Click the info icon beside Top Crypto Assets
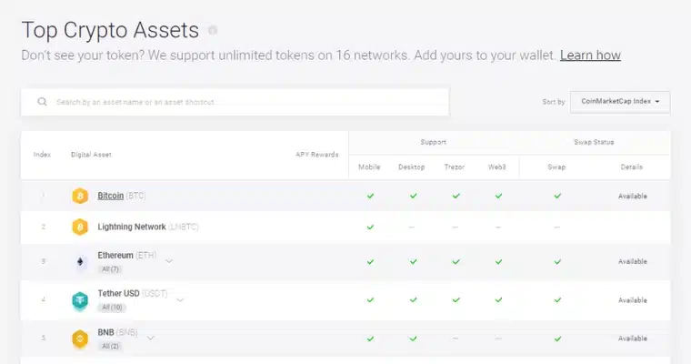This screenshot has width=691, height=364. point(213,30)
